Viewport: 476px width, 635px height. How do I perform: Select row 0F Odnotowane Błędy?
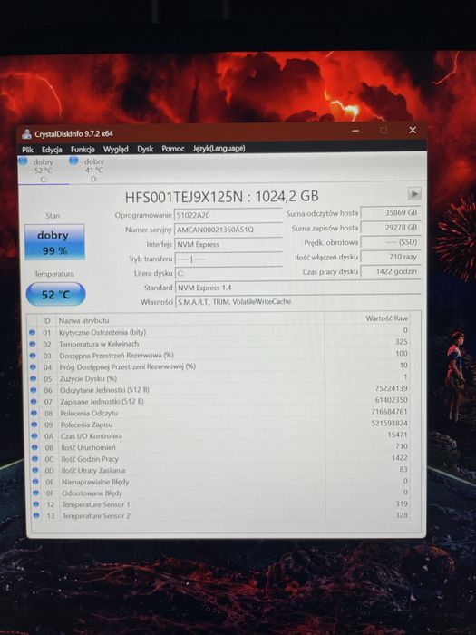[x=219, y=493]
